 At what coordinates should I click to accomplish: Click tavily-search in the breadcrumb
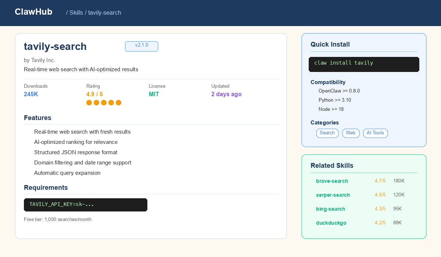[x=105, y=12]
